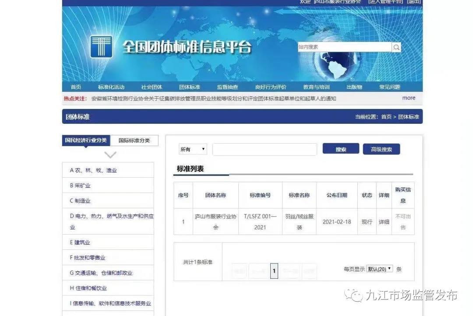Open the 良好行为评价 navigation menu
Viewport: 473px width, 316px height.
click(271, 87)
